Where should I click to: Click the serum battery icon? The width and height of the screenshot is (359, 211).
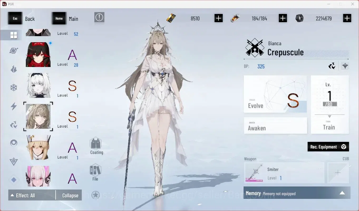coord(235,18)
